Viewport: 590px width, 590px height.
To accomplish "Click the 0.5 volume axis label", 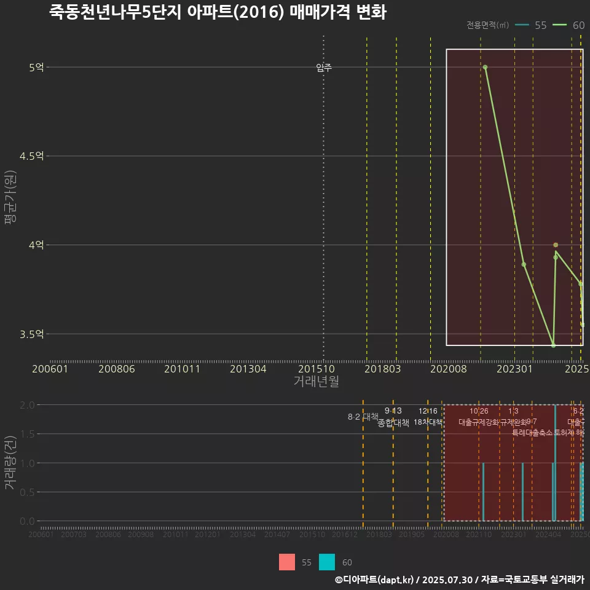I will tap(27, 492).
